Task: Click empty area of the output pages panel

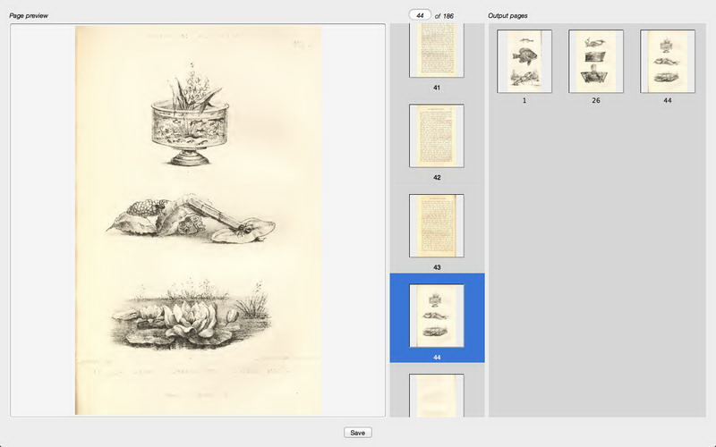Action: pos(600,268)
